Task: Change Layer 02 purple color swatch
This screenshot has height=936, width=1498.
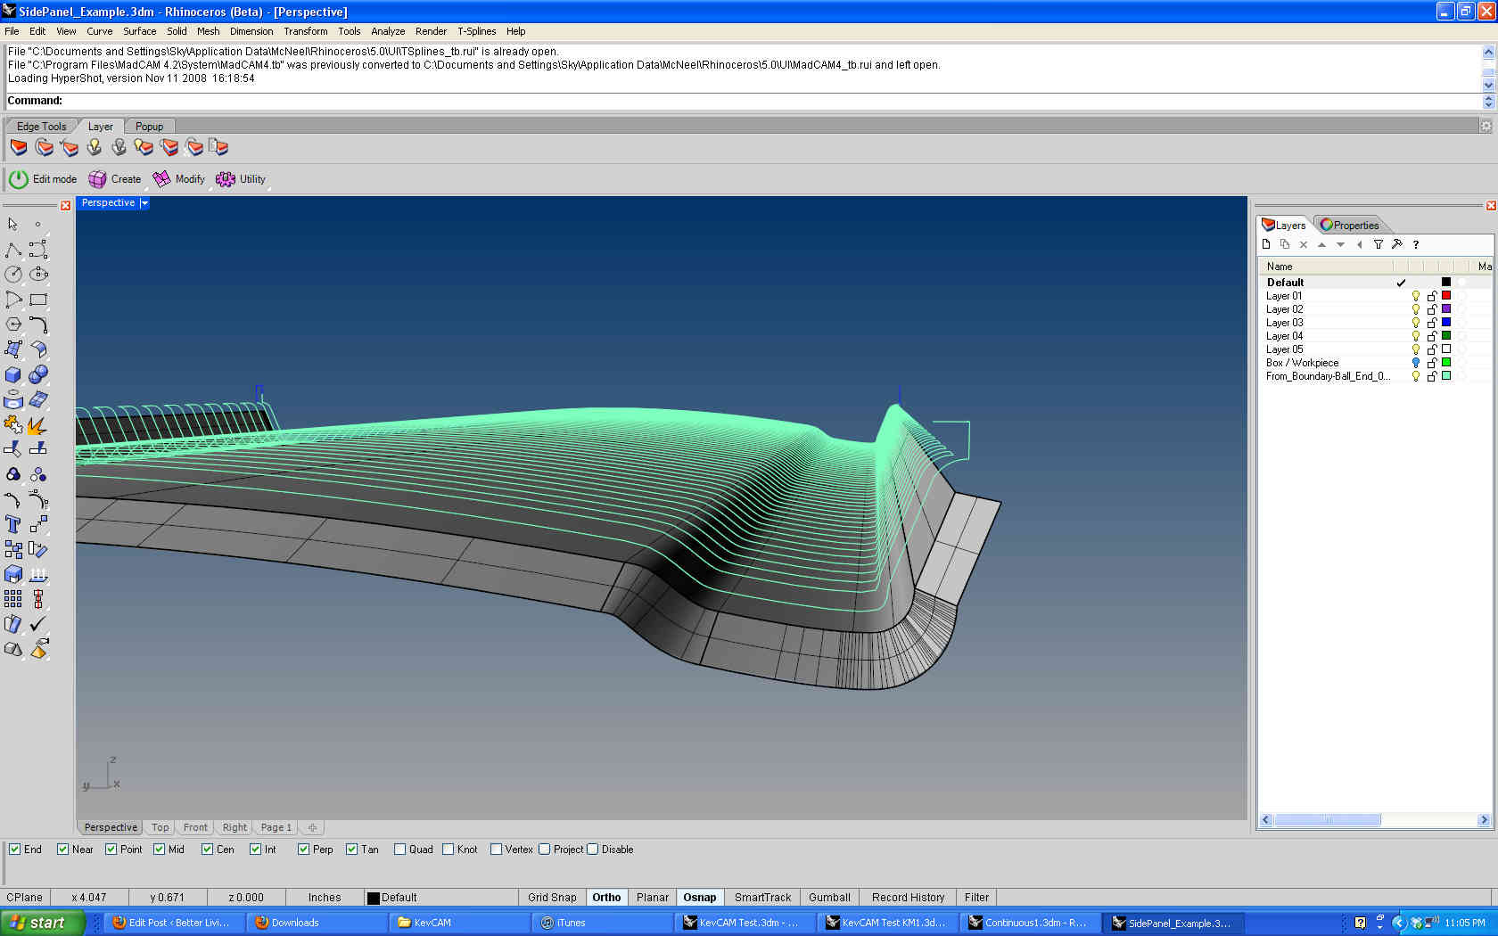Action: [1446, 309]
